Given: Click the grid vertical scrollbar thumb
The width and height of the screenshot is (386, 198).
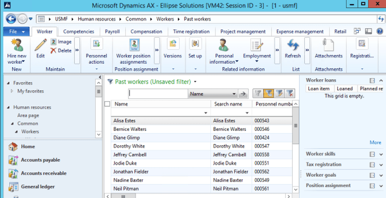Looking at the screenshot, I should coord(296,126).
